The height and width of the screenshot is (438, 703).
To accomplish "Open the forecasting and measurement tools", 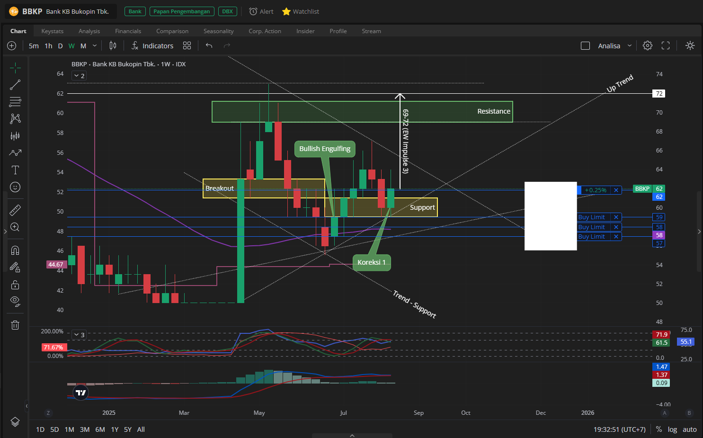I will [15, 136].
